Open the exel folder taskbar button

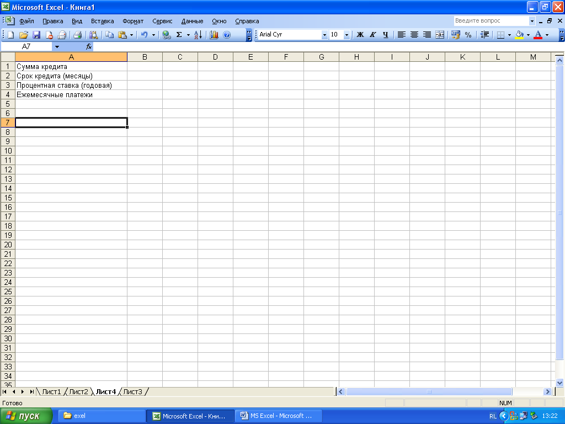(x=102, y=416)
